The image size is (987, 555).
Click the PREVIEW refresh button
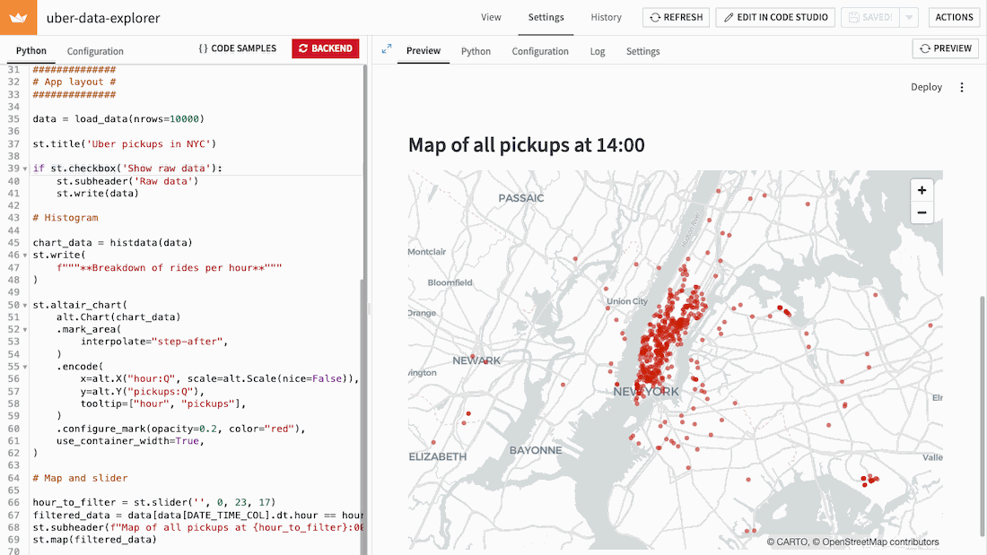[x=945, y=48]
